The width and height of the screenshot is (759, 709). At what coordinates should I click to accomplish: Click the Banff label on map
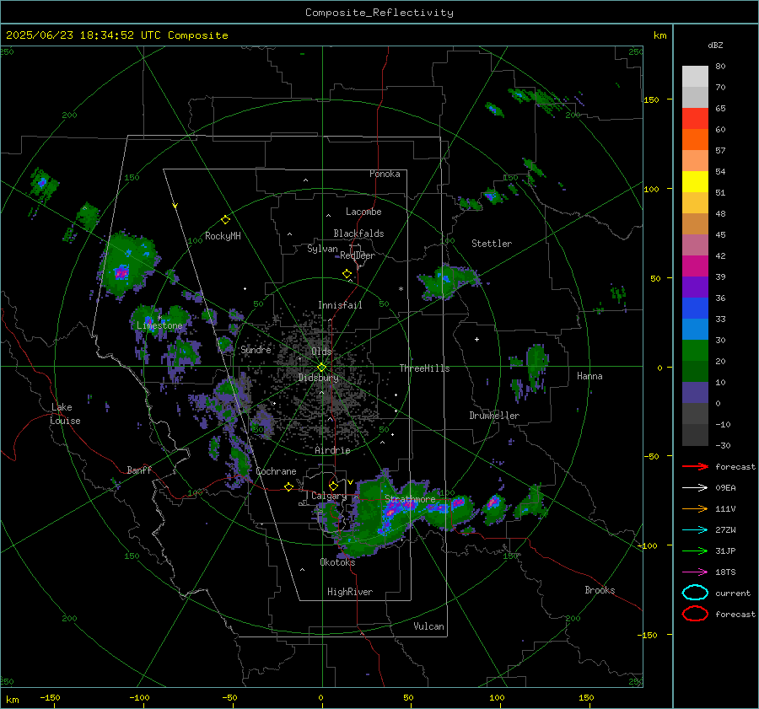(x=139, y=470)
